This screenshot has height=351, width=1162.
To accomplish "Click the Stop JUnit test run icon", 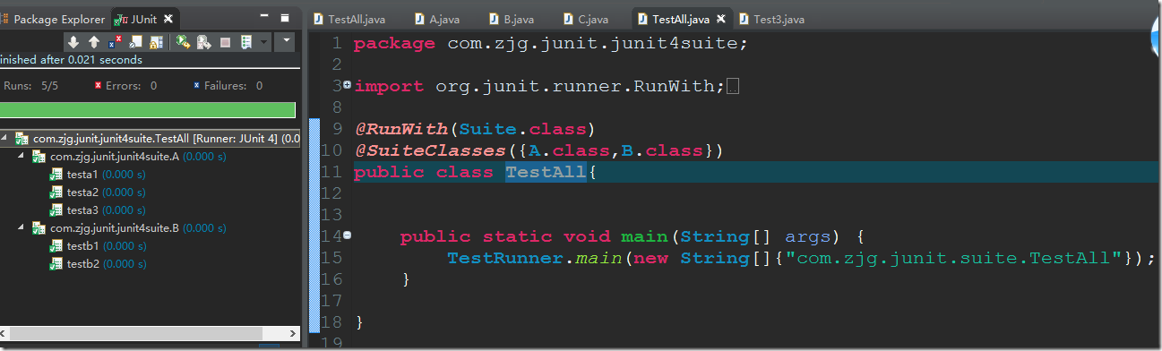I will point(225,42).
